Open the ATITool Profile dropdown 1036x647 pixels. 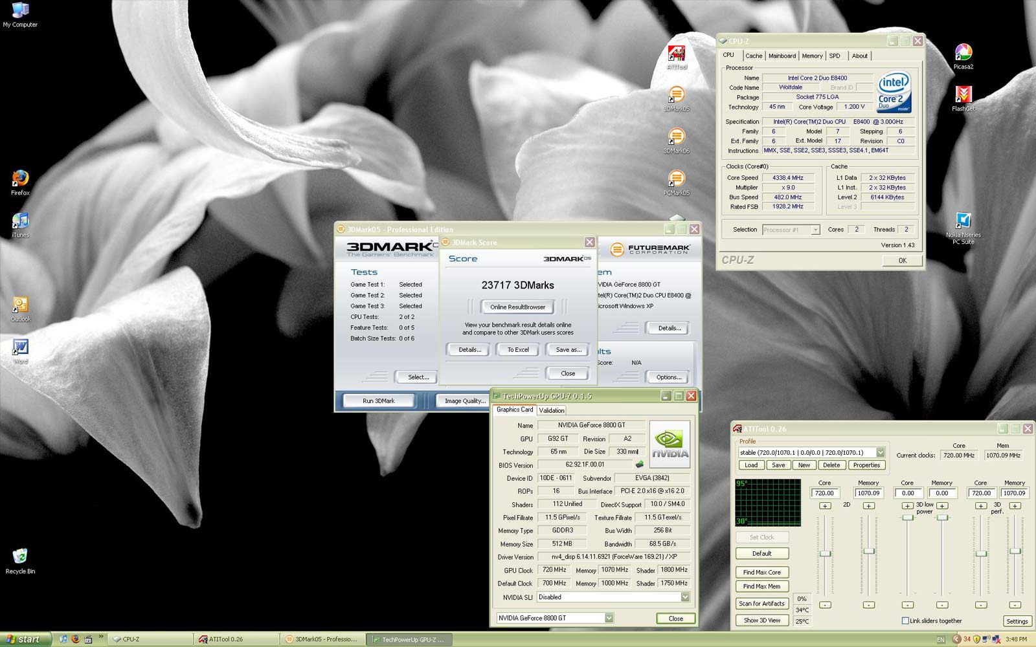pos(881,452)
